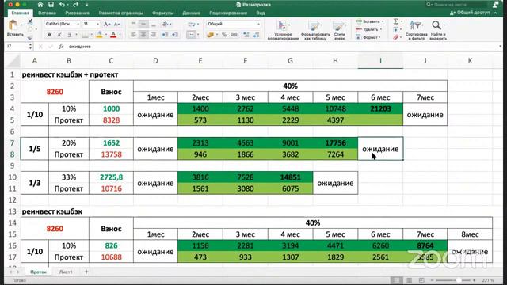Toggle center horizontal alignment
Viewport: 507px width, 285px height.
[143, 35]
